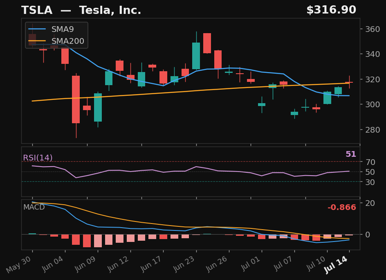Click the 320 price axis label
Viewport: 386px width, 280px height.
click(x=373, y=79)
